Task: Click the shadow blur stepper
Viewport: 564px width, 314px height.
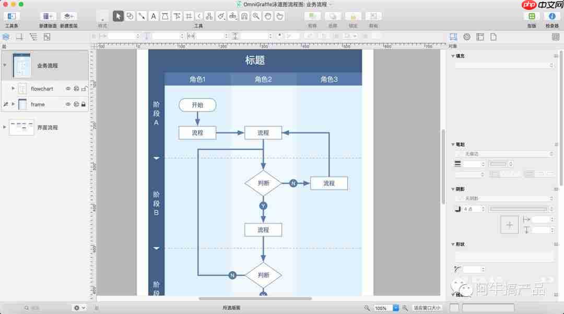Action: pyautogui.click(x=483, y=209)
